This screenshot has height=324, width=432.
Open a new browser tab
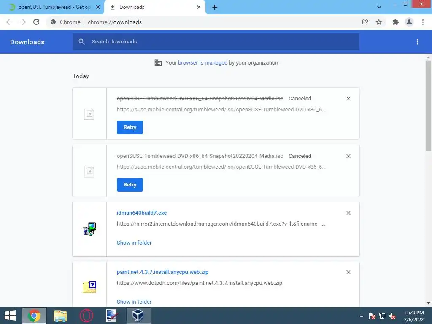pyautogui.click(x=215, y=7)
